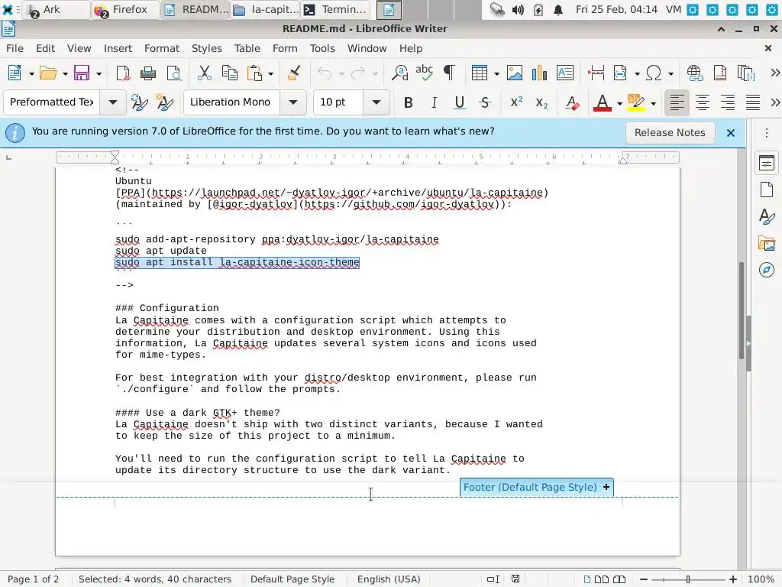Click the Footer (Default Page Style) button
The width and height of the screenshot is (782, 587).
point(537,487)
